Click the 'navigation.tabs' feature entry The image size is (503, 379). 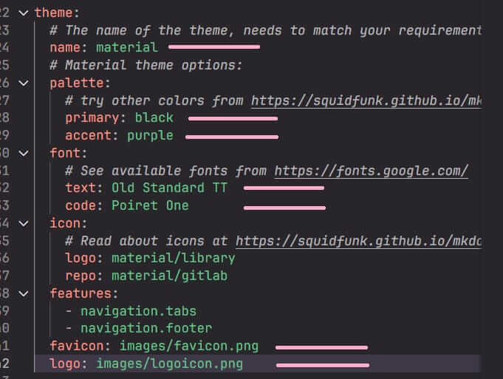[138, 310]
